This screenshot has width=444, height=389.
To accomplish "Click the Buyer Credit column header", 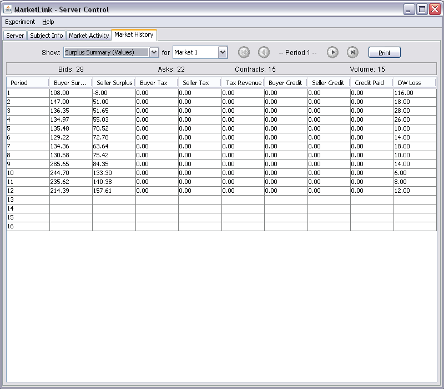I will click(x=286, y=83).
